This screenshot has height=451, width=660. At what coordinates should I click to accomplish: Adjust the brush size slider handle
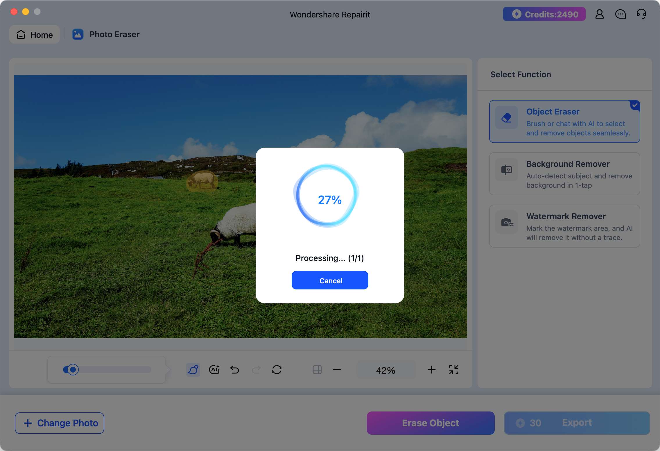click(73, 370)
